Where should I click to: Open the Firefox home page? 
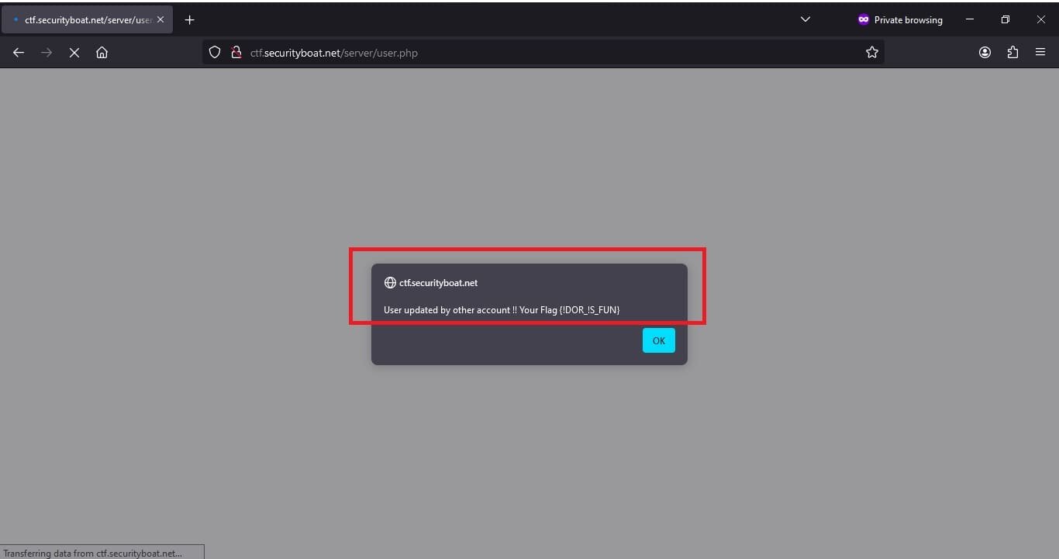(102, 53)
